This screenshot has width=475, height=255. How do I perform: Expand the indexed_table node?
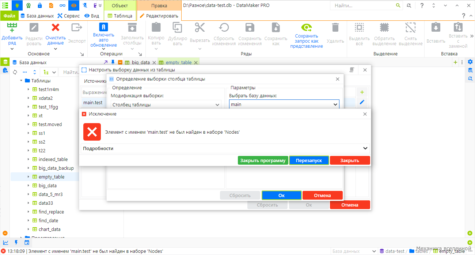pos(28,159)
